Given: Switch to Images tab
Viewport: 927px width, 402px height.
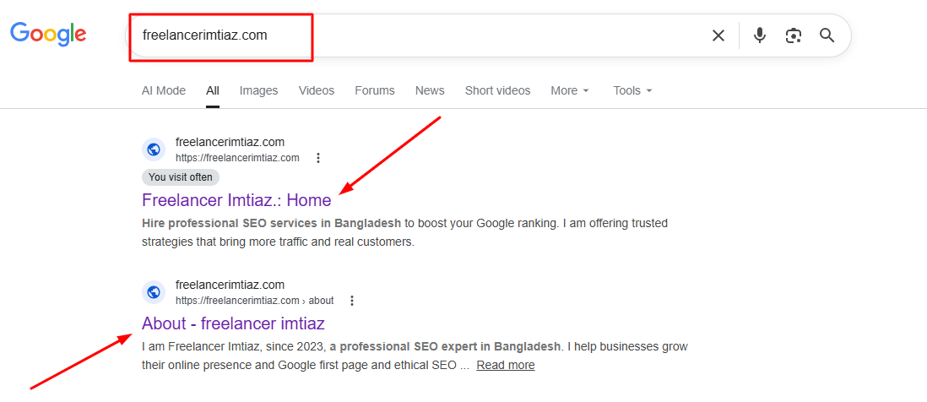Looking at the screenshot, I should [x=258, y=90].
